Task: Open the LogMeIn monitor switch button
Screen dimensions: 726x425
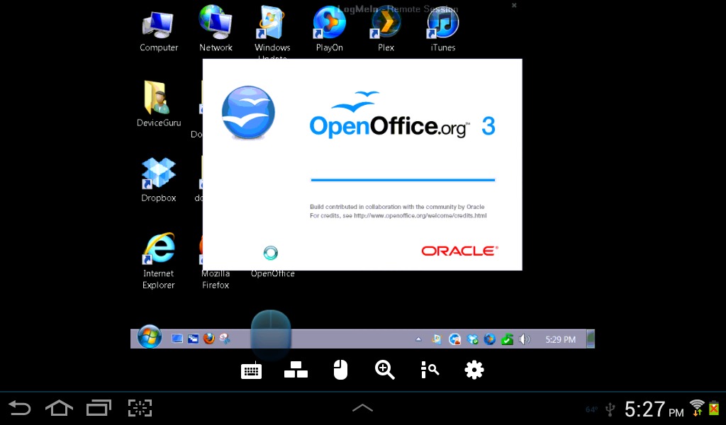Action: click(296, 370)
